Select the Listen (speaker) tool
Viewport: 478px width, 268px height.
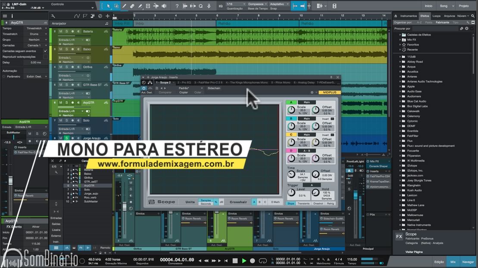(164, 6)
